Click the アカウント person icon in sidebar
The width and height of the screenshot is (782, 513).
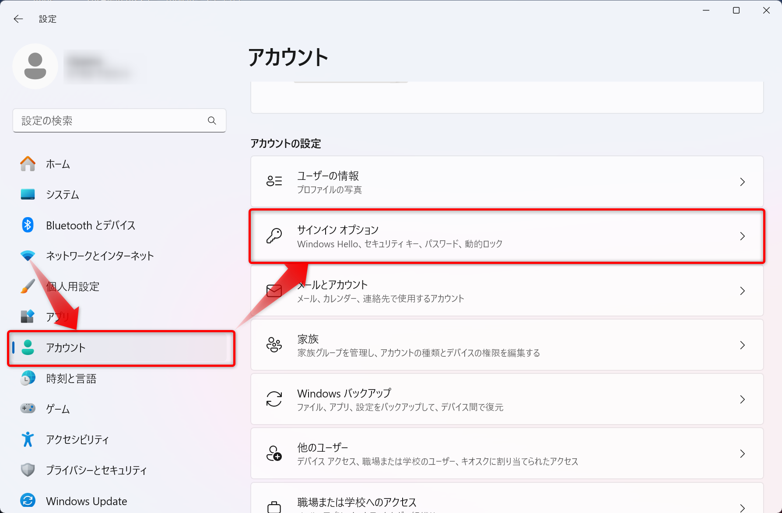[x=28, y=348]
